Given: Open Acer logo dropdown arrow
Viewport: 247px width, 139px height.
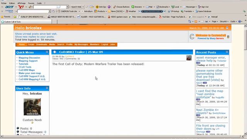Looking at the screenshot, I should coord(16,7).
